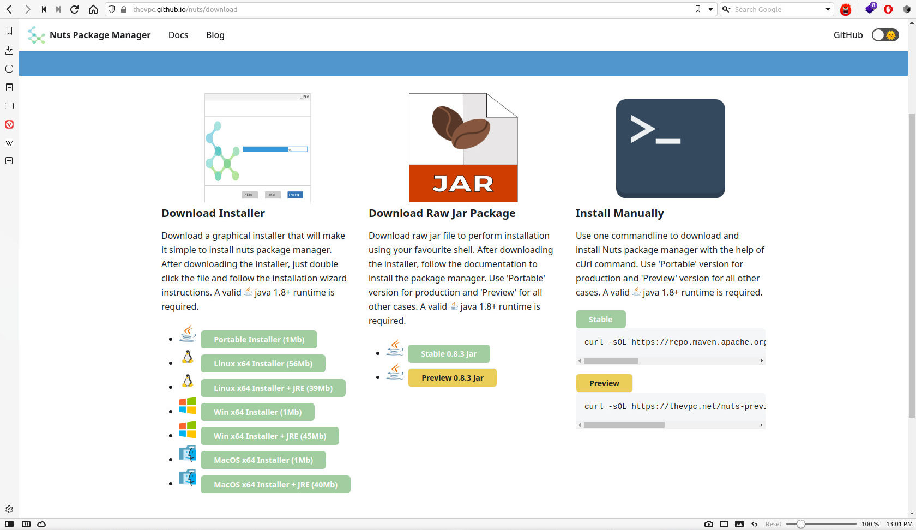Add a web panel in sidebar
Screen dimensions: 916x530
[x=9, y=161]
